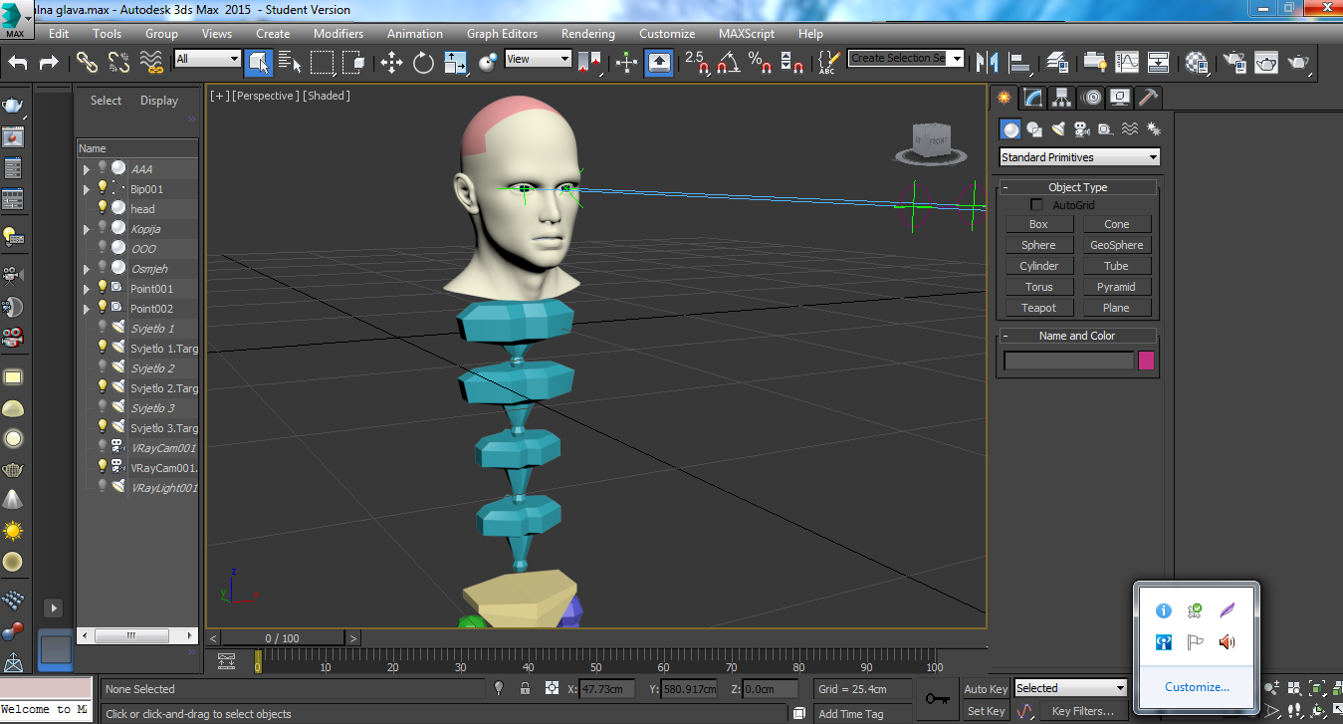Enable the AutoGrid checkbox
Image resolution: width=1343 pixels, height=724 pixels.
point(1037,205)
